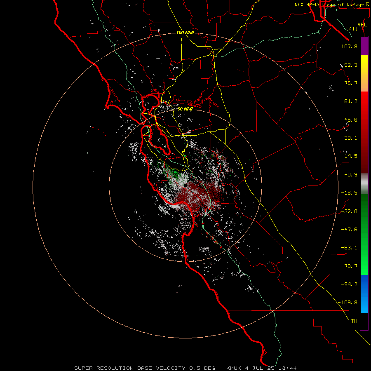Select the -78.7 velocity scale value
Viewport: 371px width, 371px height.
[x=349, y=266]
